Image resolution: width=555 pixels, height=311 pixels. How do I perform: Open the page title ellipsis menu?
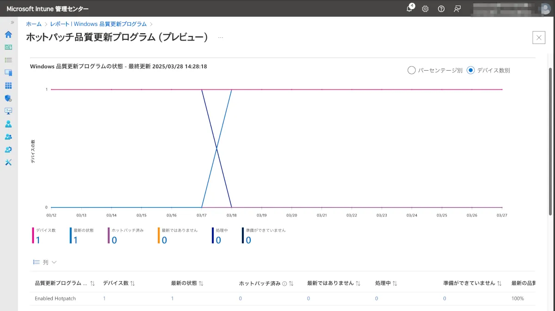pyautogui.click(x=221, y=38)
